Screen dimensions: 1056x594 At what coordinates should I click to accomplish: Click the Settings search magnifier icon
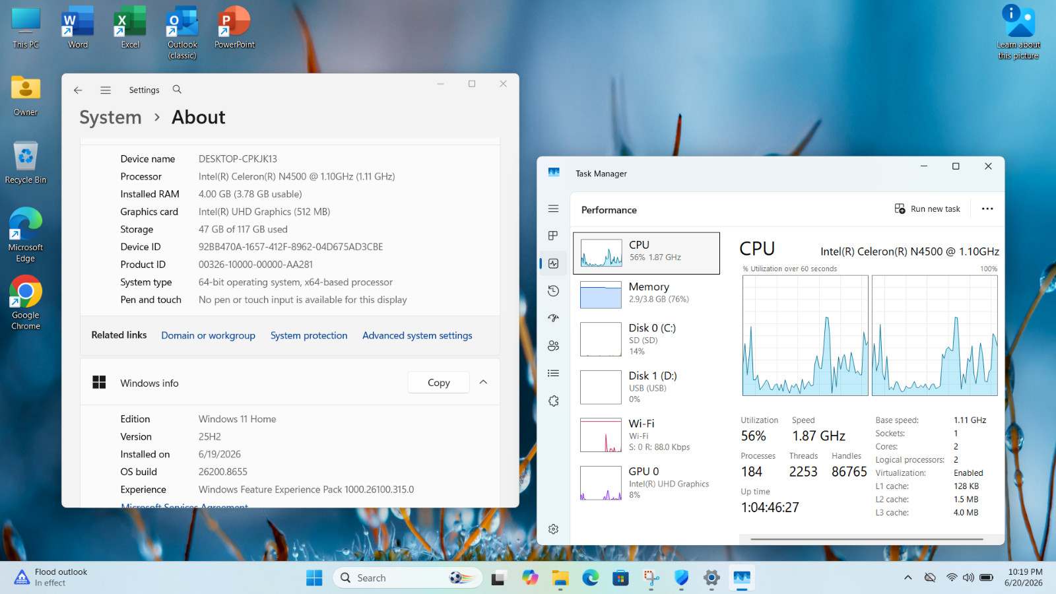177,90
